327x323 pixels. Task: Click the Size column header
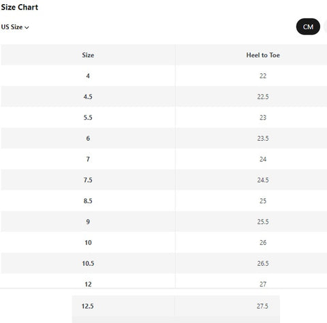pyautogui.click(x=88, y=55)
